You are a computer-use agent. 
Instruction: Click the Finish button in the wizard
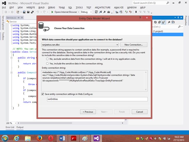coord(122,112)
